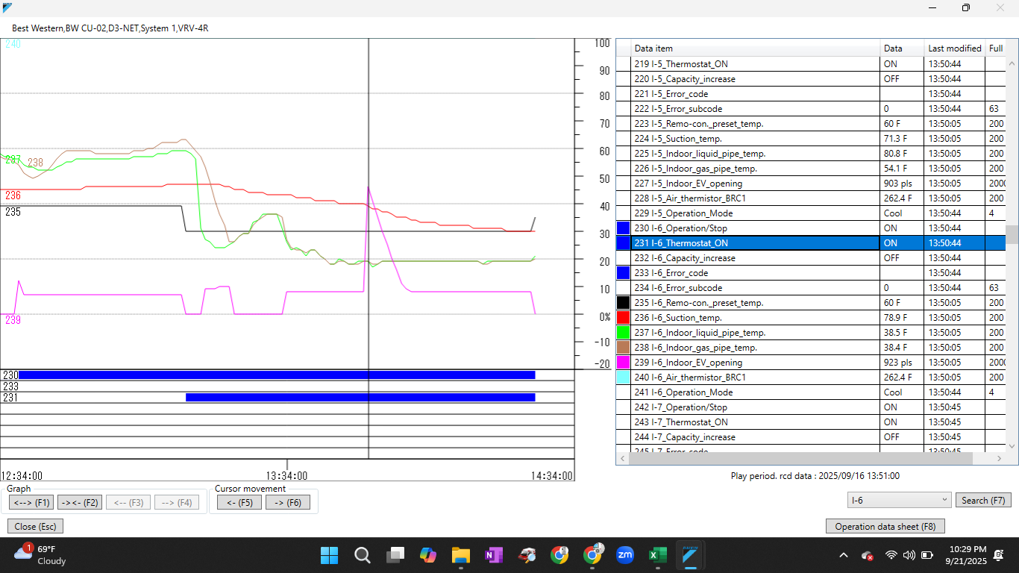Open the Operation data sheet (F8)

(x=885, y=526)
